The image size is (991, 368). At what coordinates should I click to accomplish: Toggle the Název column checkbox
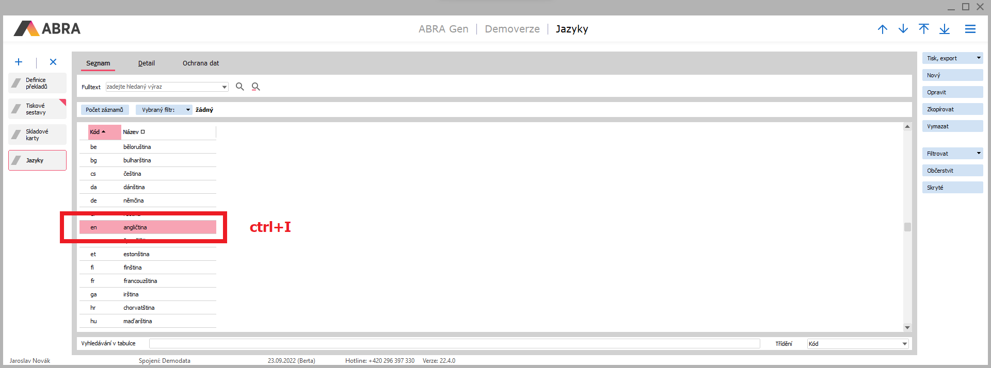point(143,132)
